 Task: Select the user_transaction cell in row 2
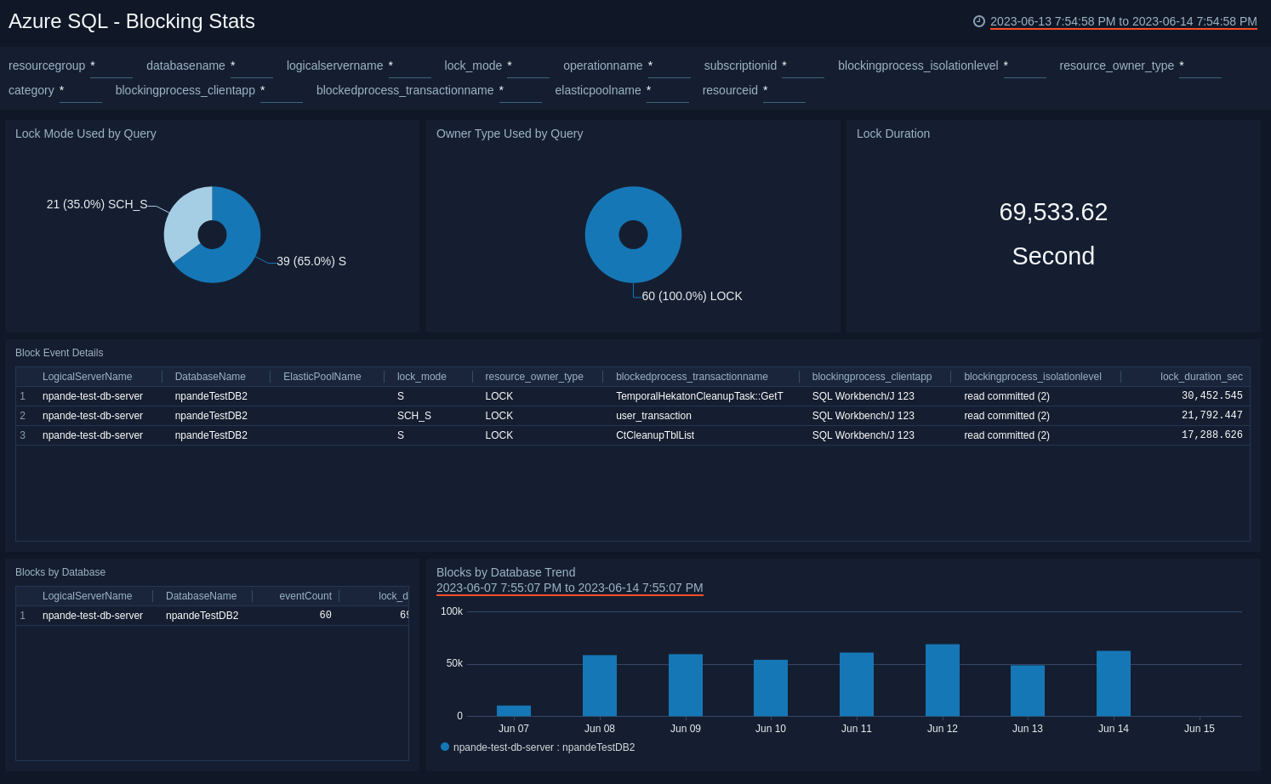(x=653, y=416)
